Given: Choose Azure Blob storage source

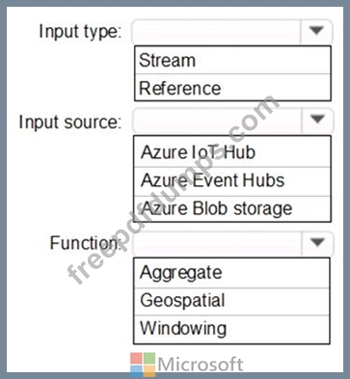Looking at the screenshot, I should [232, 208].
